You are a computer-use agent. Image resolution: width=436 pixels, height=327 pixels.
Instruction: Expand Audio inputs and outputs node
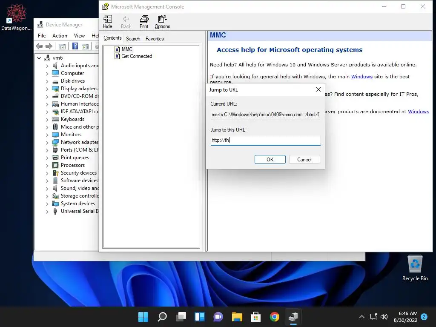47,66
